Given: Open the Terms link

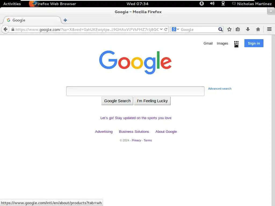Looking at the screenshot, I should (148, 140).
